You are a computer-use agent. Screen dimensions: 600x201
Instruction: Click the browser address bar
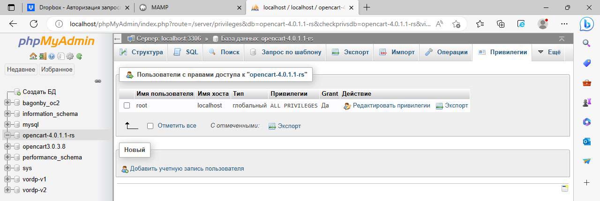tap(248, 24)
